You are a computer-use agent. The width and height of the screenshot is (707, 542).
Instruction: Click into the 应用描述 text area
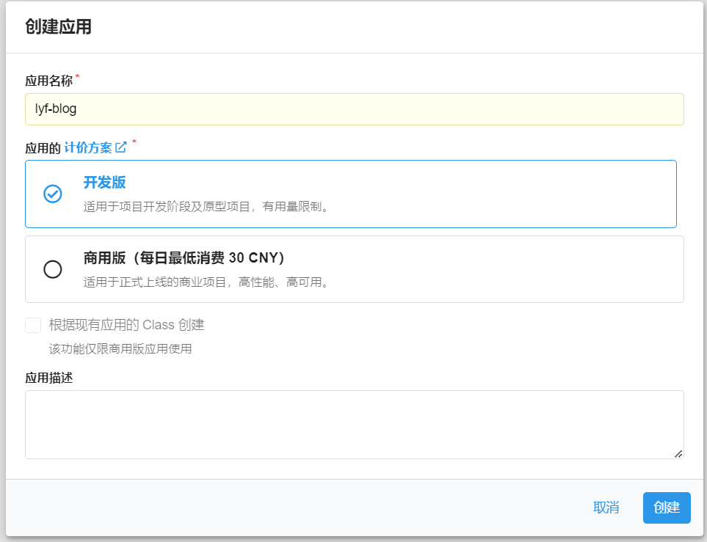coord(355,425)
